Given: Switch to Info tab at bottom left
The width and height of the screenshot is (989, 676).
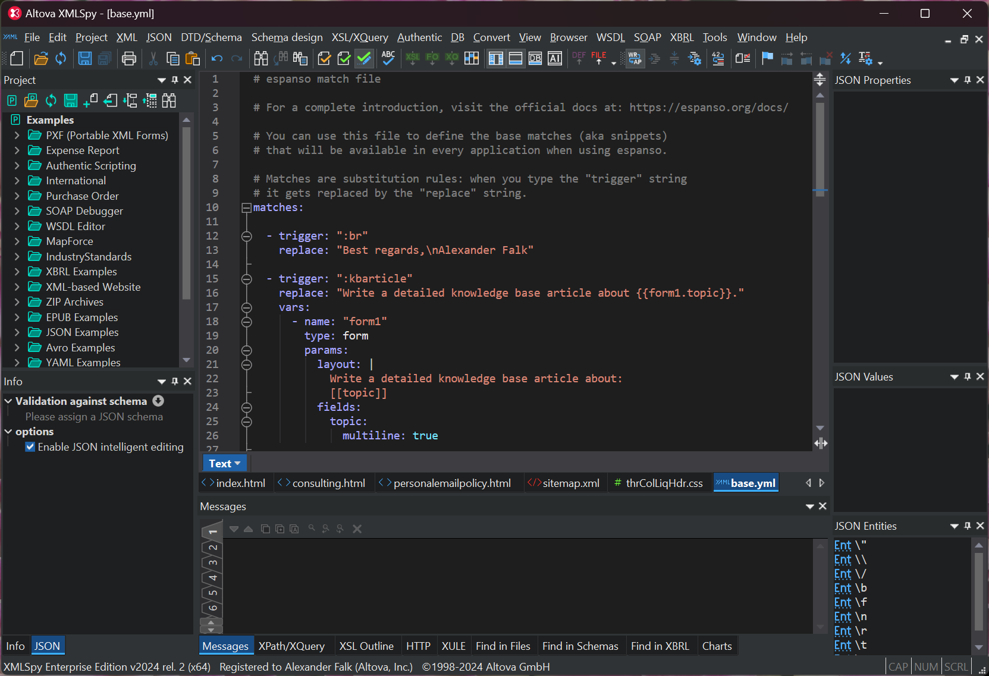Looking at the screenshot, I should [x=15, y=646].
